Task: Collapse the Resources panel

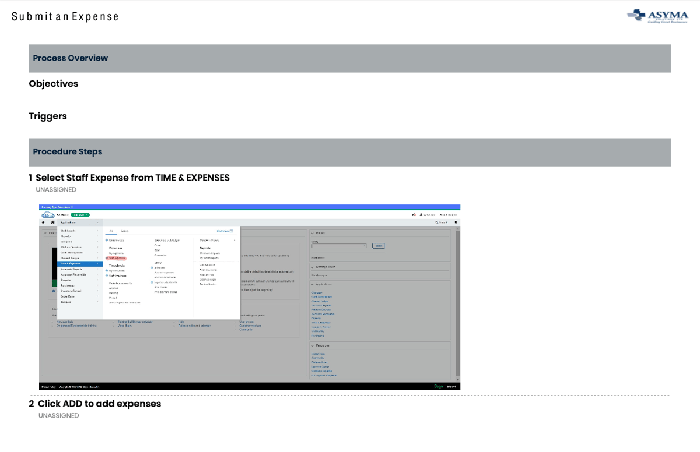Action: (x=312, y=345)
